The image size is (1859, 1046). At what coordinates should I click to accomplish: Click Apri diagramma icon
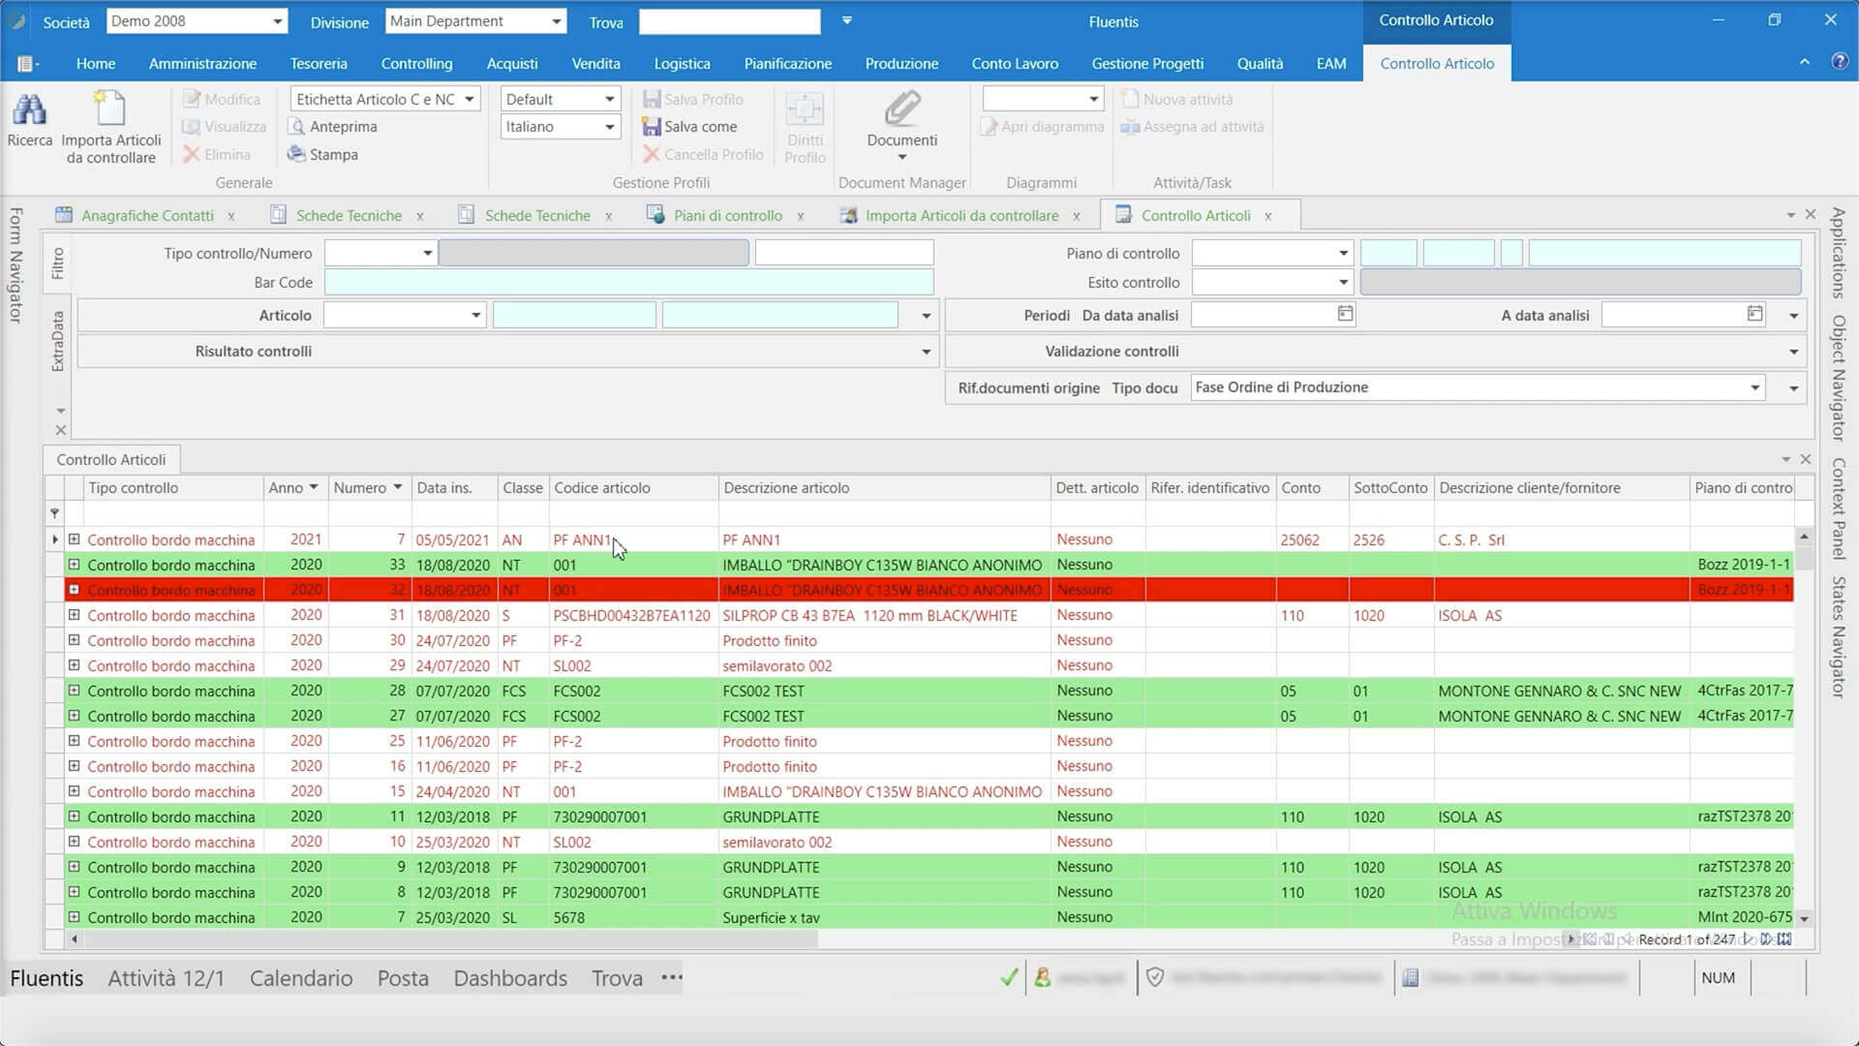click(990, 127)
